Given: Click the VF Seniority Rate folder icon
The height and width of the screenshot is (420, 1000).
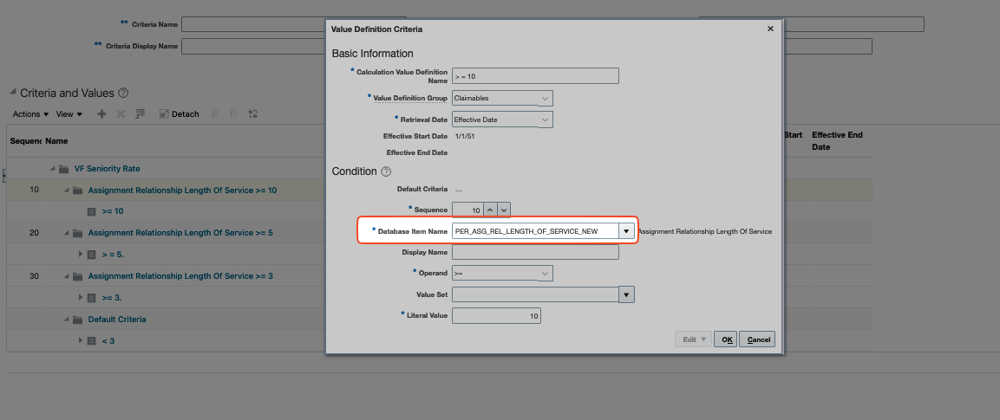Looking at the screenshot, I should coord(64,169).
